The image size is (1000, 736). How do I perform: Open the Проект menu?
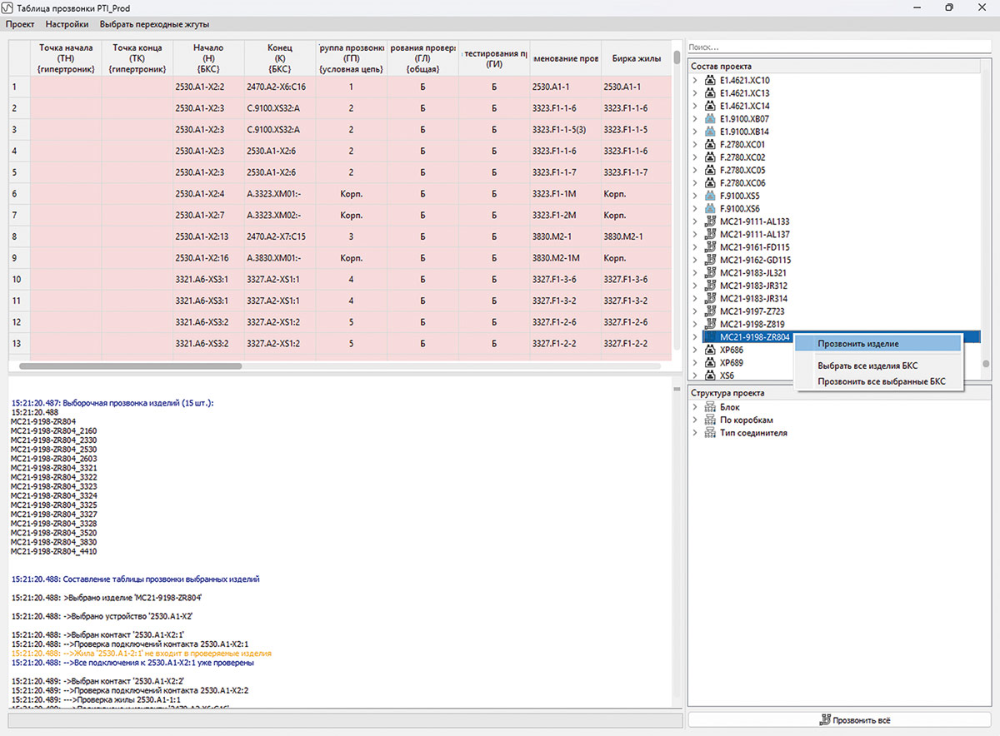[x=20, y=24]
